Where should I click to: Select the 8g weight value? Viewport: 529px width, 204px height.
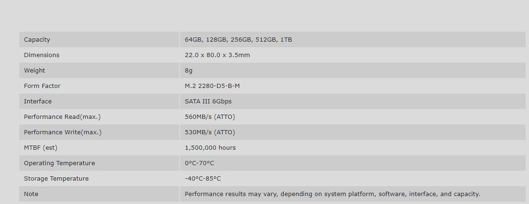click(189, 70)
